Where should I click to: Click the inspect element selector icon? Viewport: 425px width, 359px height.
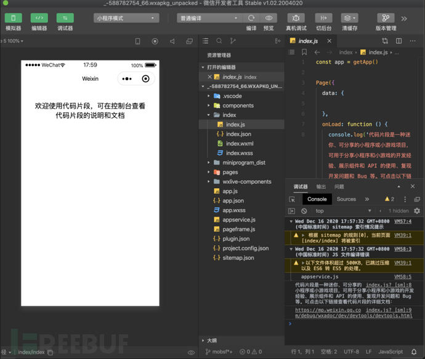pyautogui.click(x=292, y=199)
